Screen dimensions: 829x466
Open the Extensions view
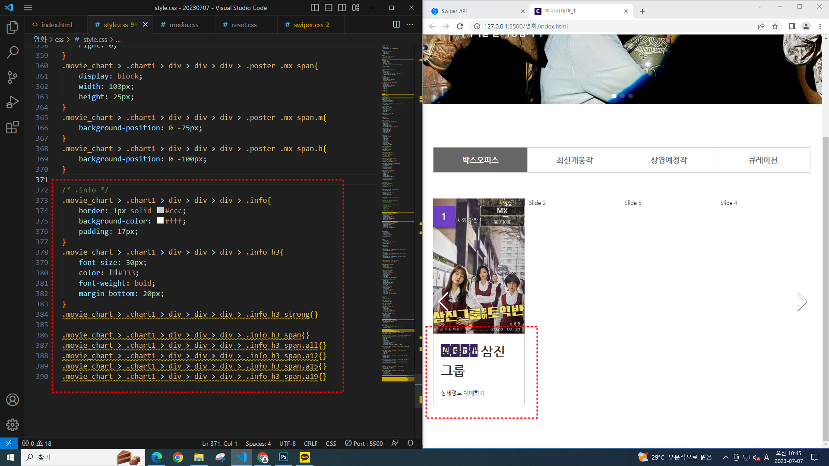coord(13,127)
